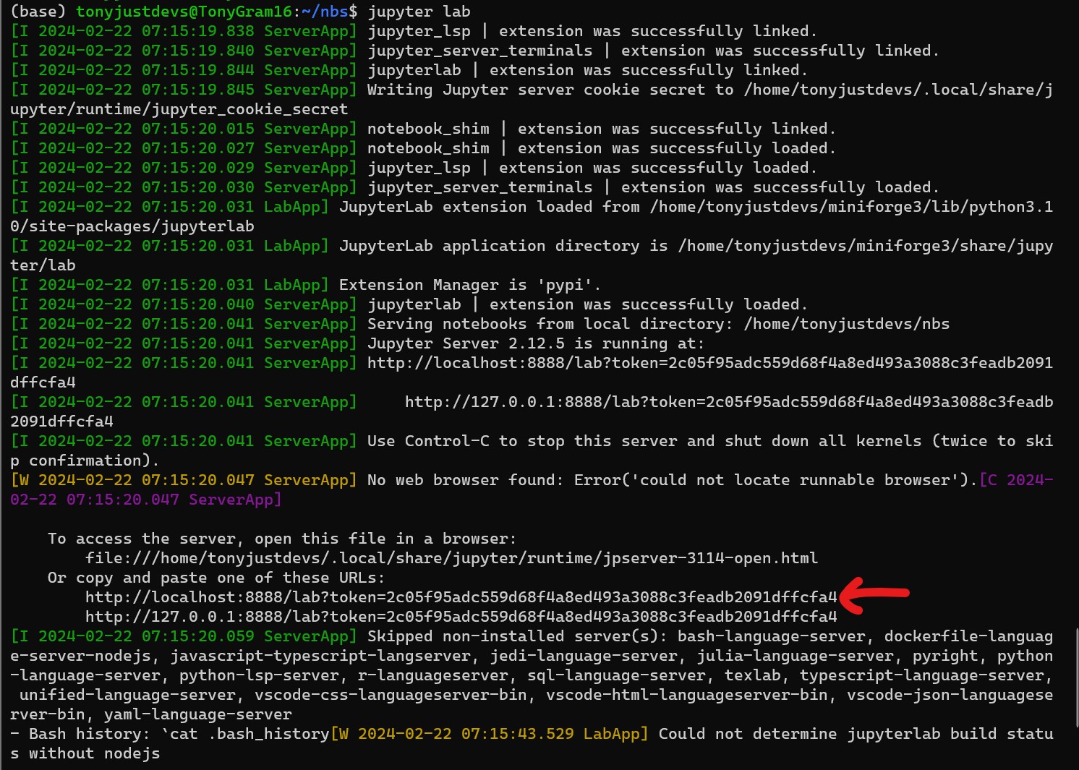Screen dimensions: 1079x770
Task: Click the '[I 2024-02-22 07:15:20.059 ServerApp]' tag
Action: [184, 636]
